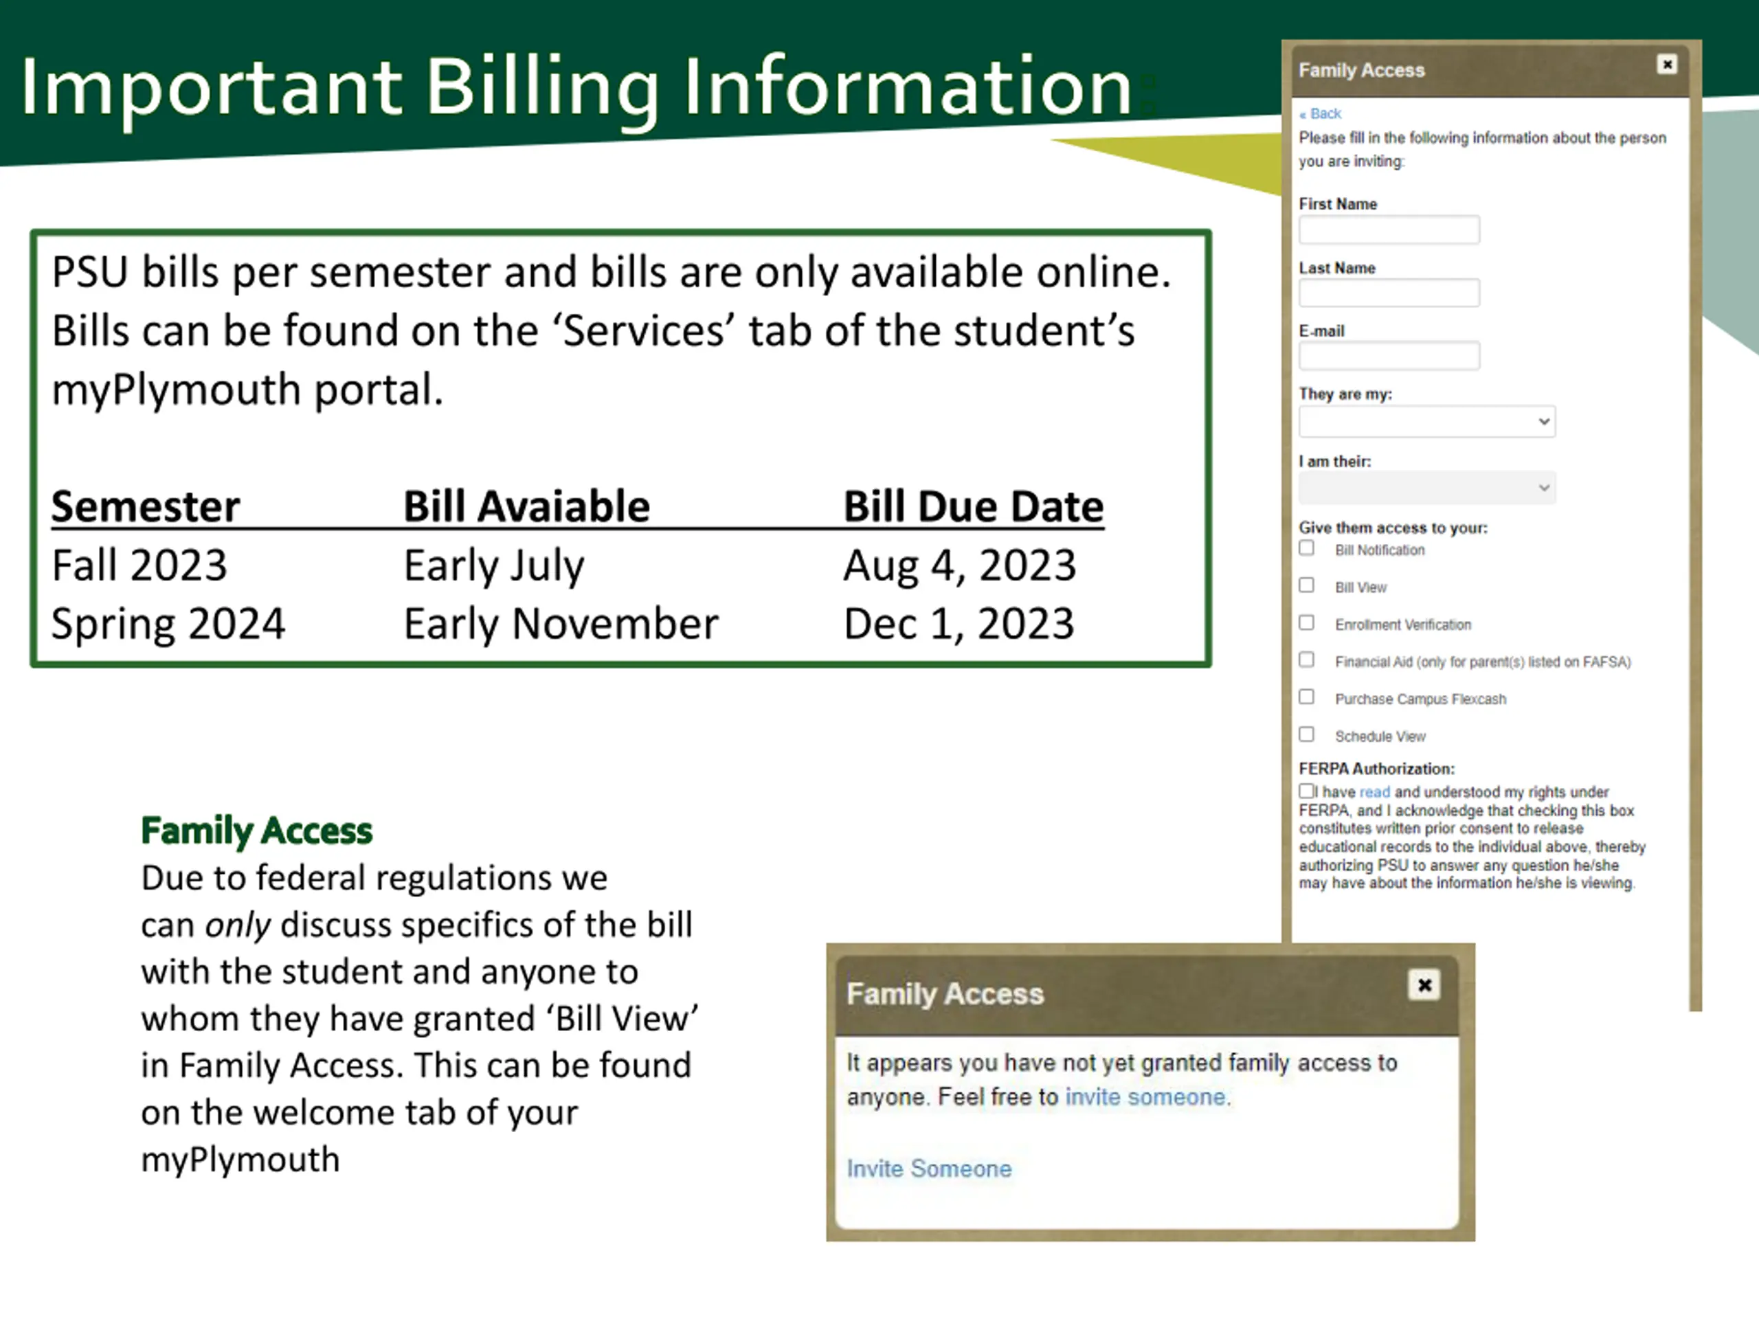Go back via the Back link
Viewport: 1759px width, 1319px height.
pyautogui.click(x=1320, y=113)
